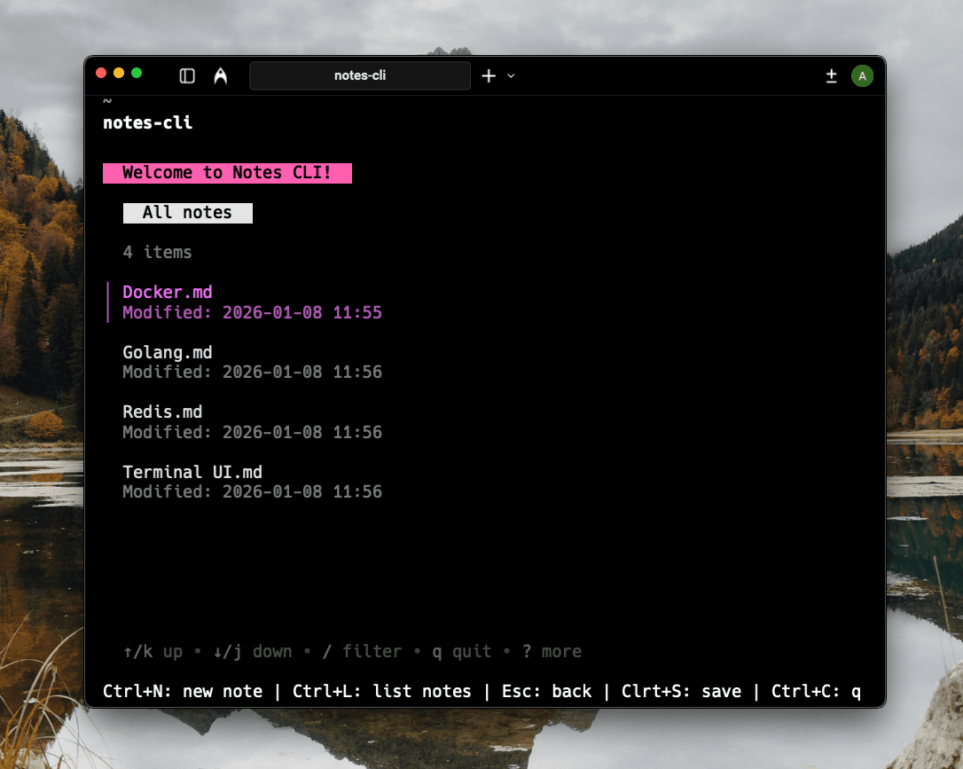
Task: Click the q quit hint
Action: click(461, 651)
